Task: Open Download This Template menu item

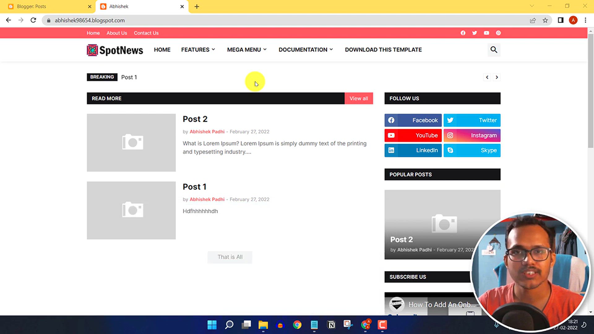Action: pos(383,50)
